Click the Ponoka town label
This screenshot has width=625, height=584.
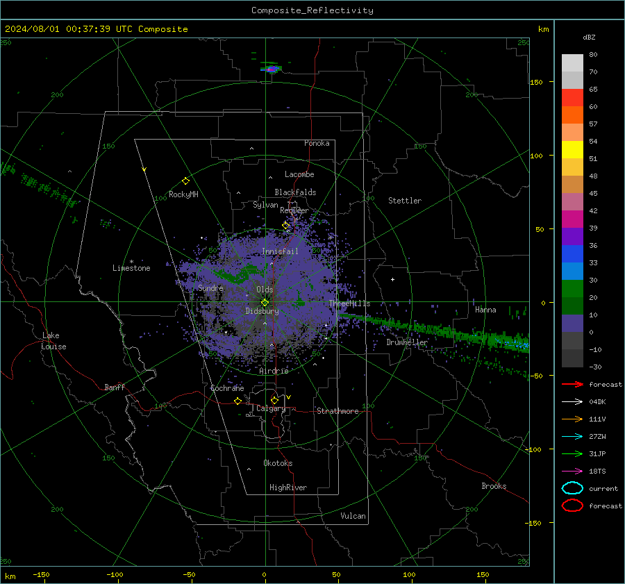coord(317,143)
